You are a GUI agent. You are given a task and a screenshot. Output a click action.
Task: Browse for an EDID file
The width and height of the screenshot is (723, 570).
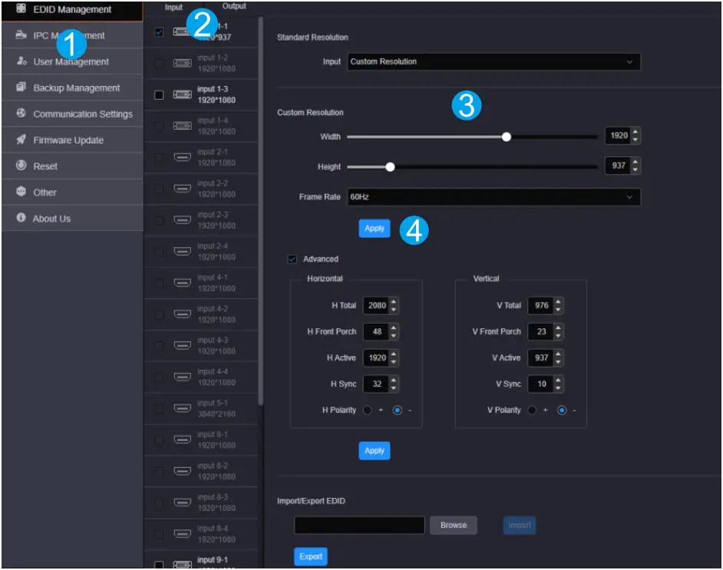click(454, 526)
